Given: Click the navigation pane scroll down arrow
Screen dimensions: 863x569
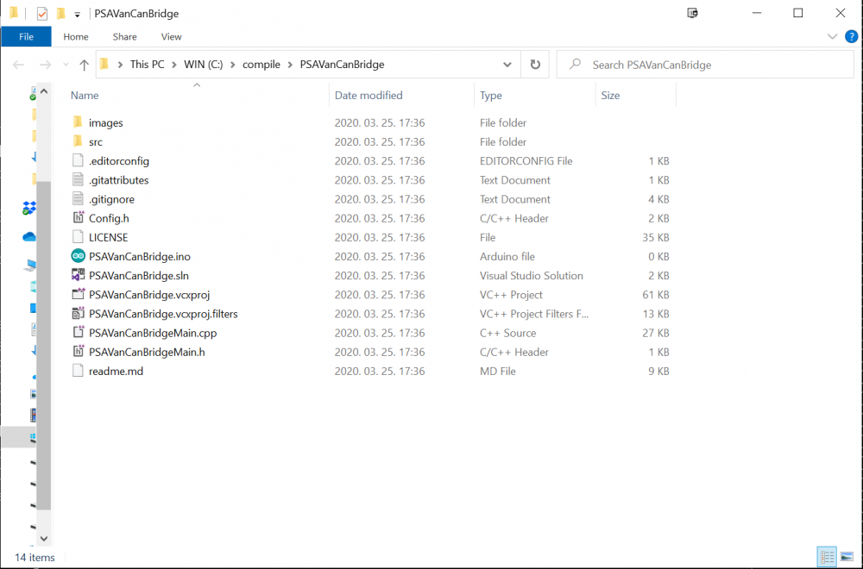Looking at the screenshot, I should 44,539.
